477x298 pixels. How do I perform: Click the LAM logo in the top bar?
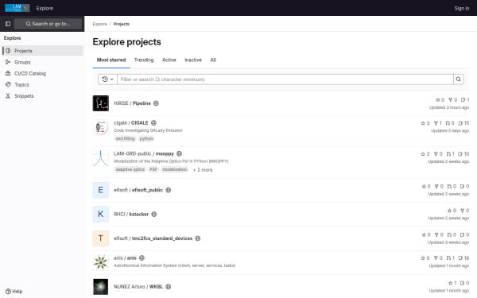click(17, 8)
